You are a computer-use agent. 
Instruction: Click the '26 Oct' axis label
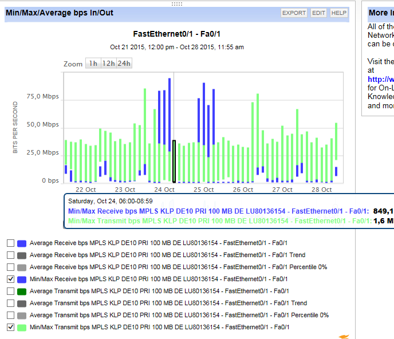click(243, 190)
